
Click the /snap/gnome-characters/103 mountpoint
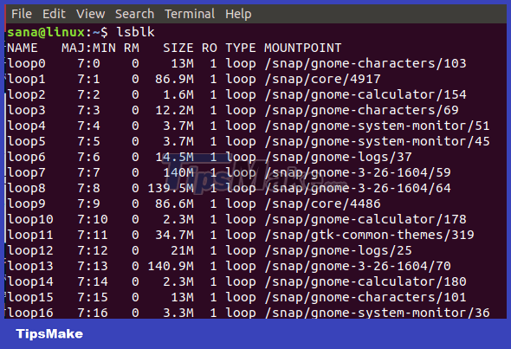(365, 63)
